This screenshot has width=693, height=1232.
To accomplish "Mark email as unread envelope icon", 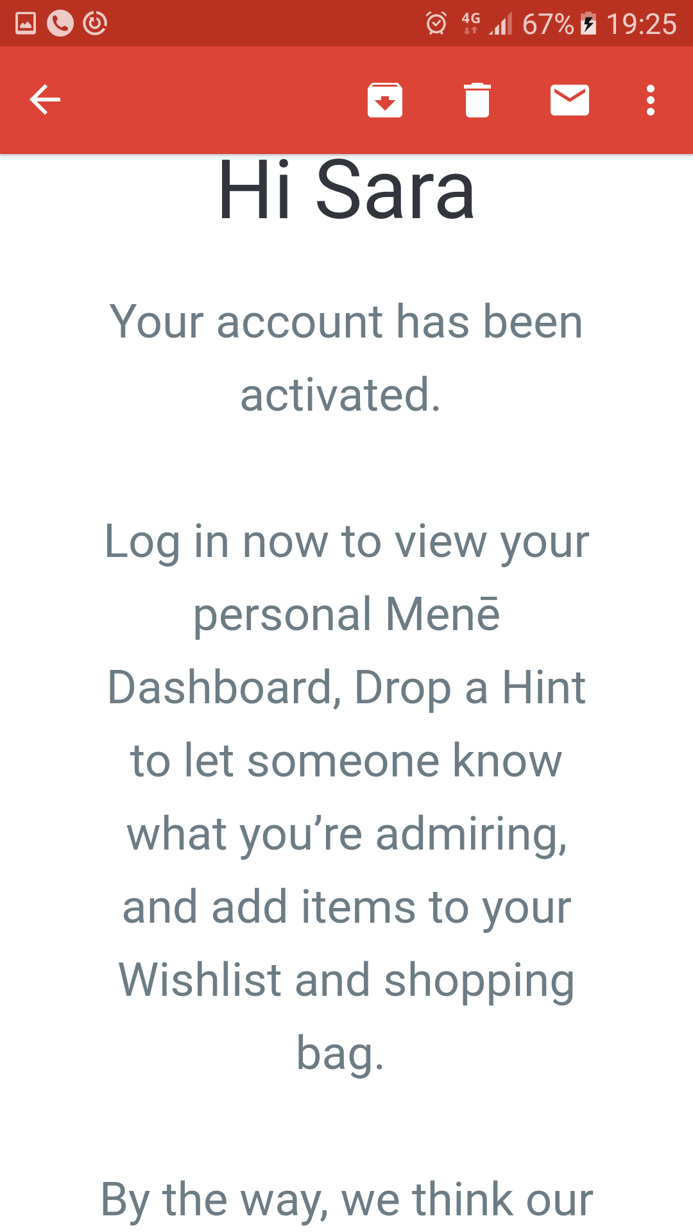I will click(x=570, y=100).
